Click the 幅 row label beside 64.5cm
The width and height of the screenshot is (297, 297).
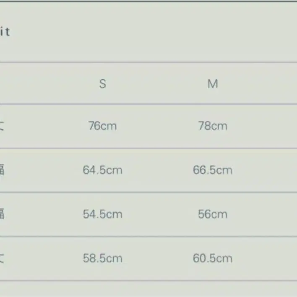tap(2, 170)
